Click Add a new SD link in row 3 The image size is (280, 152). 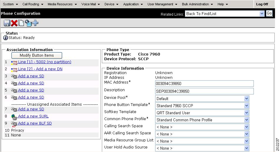[x=31, y=76]
